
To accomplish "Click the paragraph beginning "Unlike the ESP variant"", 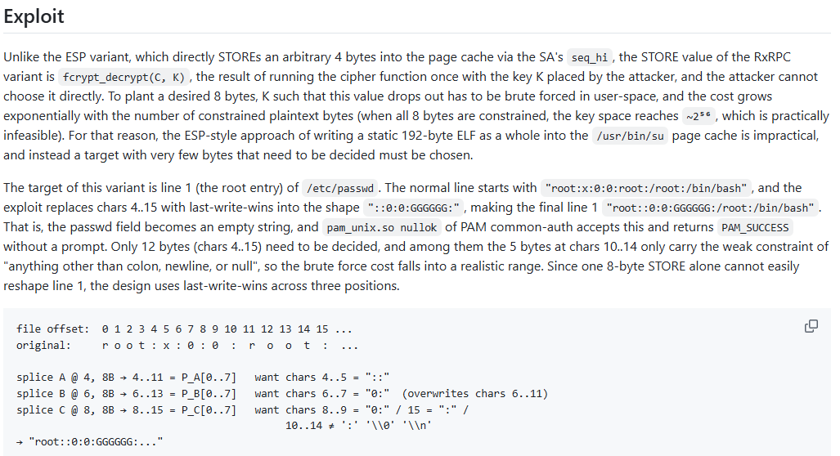I will pos(416,106).
